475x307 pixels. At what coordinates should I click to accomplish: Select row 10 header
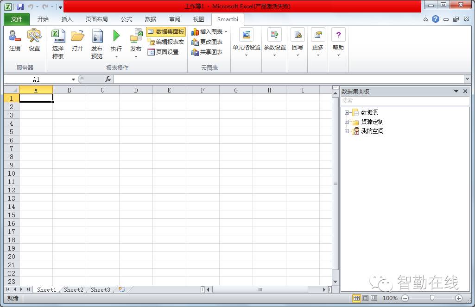coord(12,173)
